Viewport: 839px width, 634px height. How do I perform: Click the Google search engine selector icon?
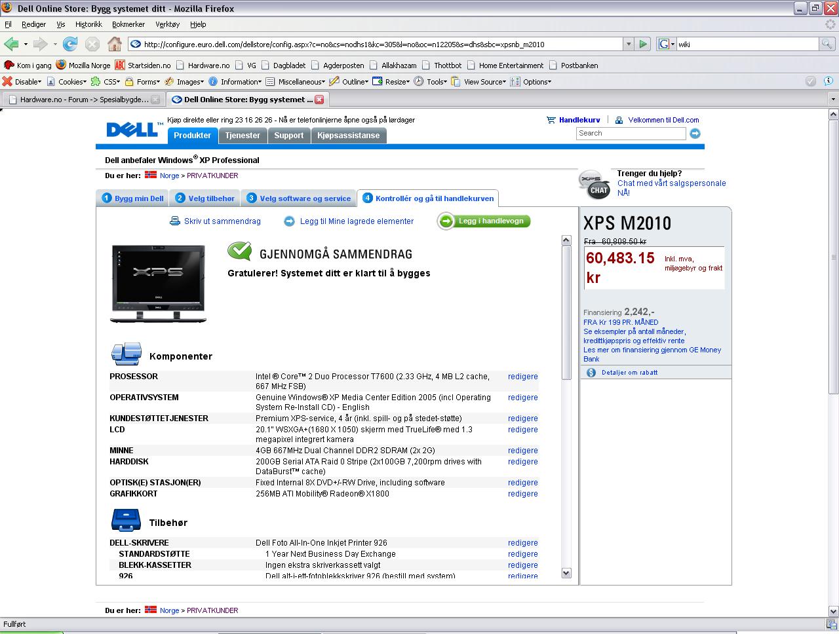[666, 44]
